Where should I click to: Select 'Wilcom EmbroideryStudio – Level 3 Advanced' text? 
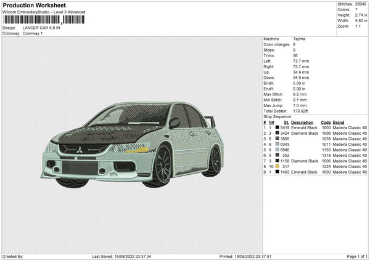(44, 12)
